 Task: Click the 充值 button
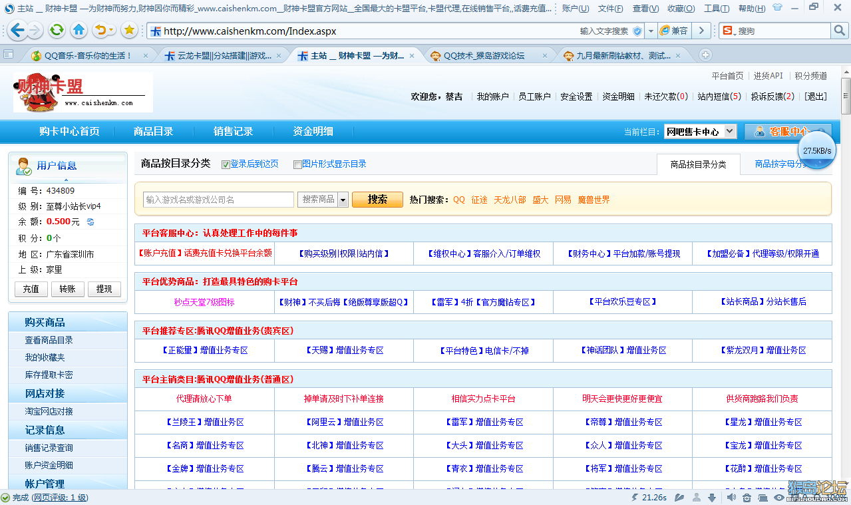pyautogui.click(x=31, y=289)
